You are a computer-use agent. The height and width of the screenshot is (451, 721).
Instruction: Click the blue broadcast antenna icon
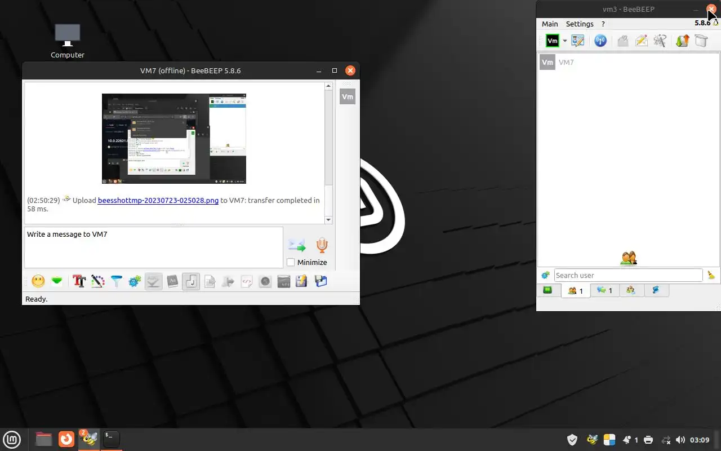pos(600,41)
